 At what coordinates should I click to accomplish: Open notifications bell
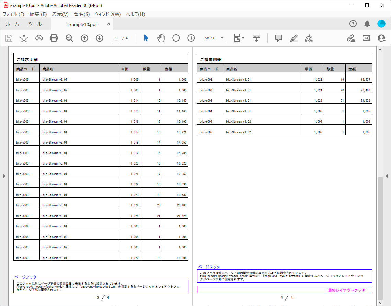pyautogui.click(x=367, y=24)
